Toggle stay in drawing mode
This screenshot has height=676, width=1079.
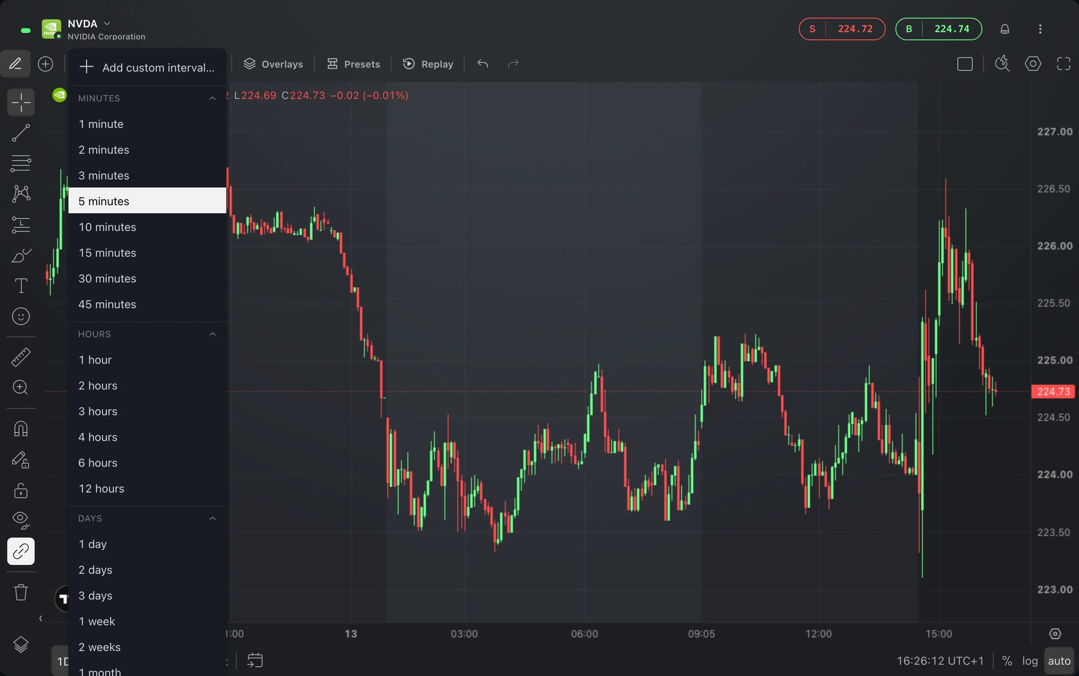click(21, 460)
